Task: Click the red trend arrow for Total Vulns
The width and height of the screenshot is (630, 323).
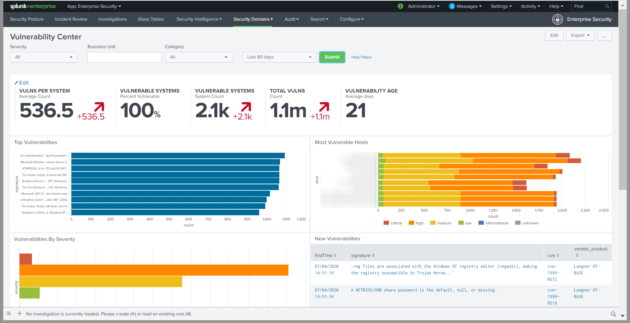Action: click(324, 107)
